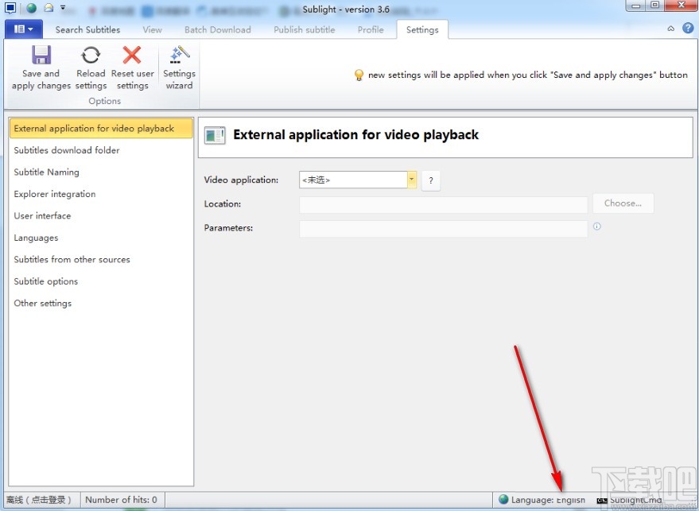The image size is (699, 511).
Task: Click the "?" button beside Video application
Action: pos(430,180)
